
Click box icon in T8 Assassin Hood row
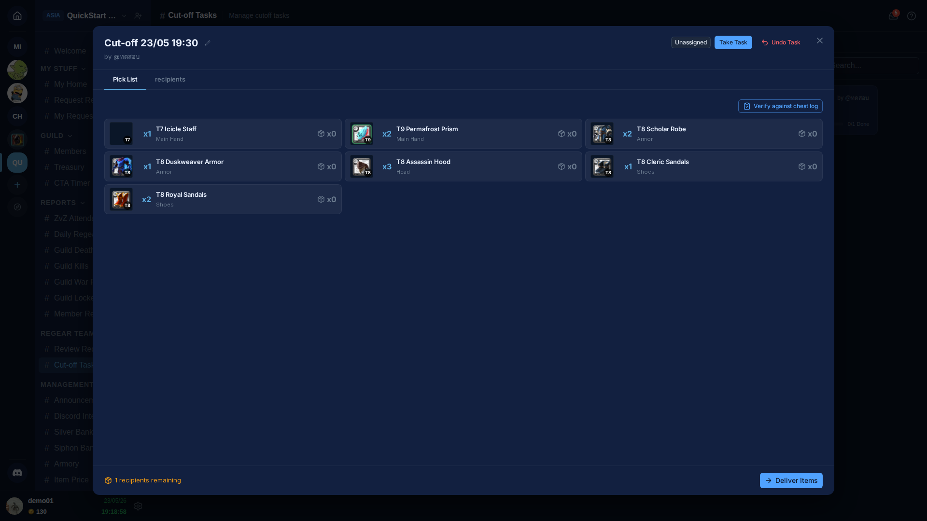point(562,166)
